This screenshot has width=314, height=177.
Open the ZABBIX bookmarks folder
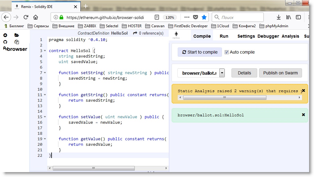(87, 26)
